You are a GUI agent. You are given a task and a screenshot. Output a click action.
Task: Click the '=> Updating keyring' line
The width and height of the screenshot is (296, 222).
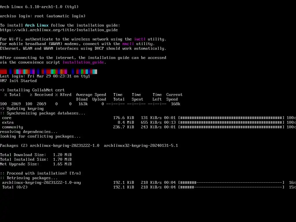[x=22, y=109]
